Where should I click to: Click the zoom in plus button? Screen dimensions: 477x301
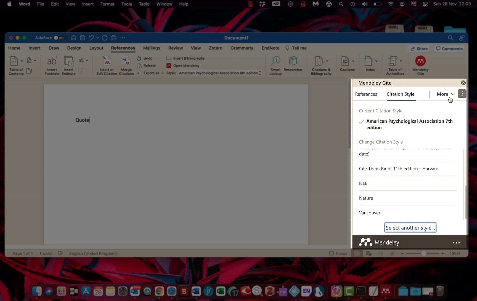point(443,253)
